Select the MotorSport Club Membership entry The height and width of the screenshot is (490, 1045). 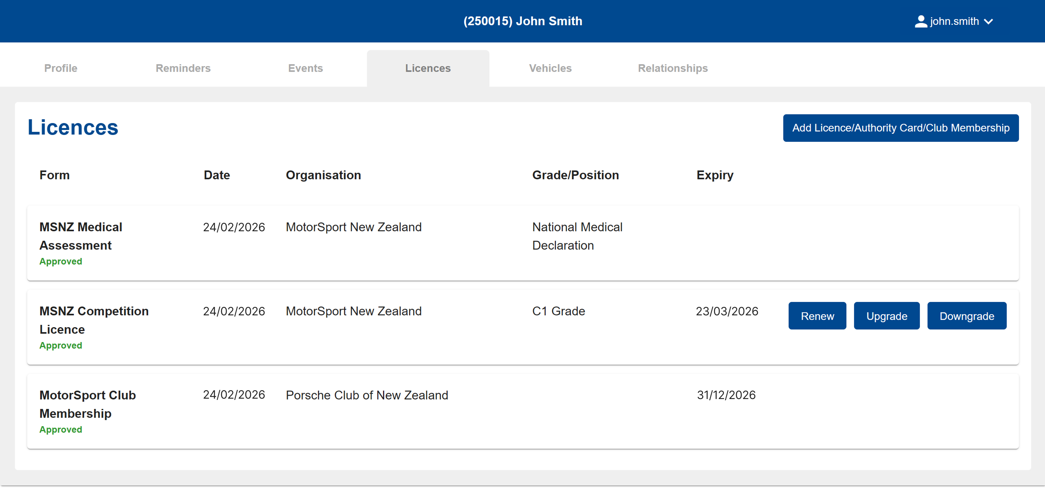pyautogui.click(x=523, y=411)
